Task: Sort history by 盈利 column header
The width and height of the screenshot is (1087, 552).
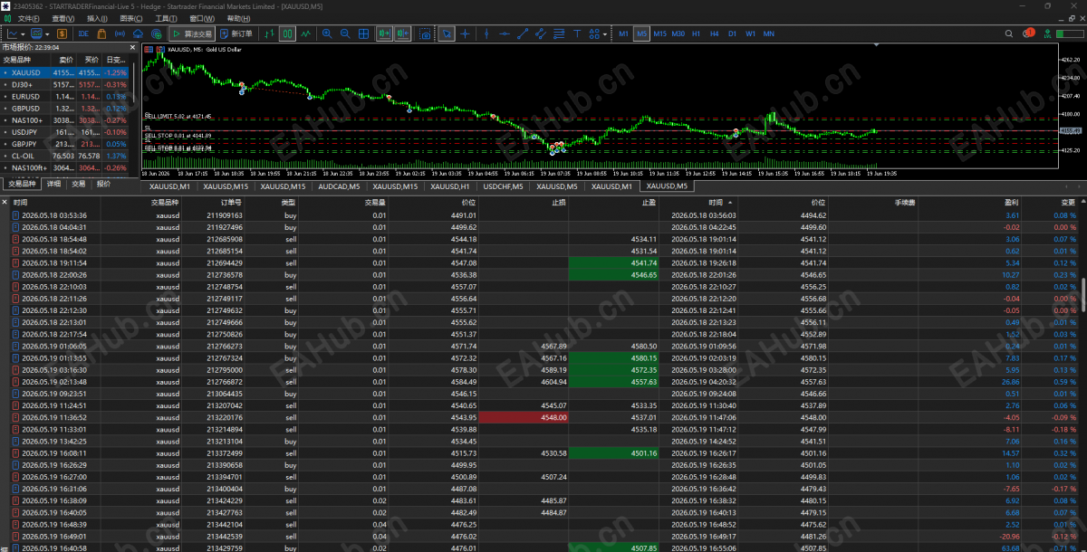Action: pyautogui.click(x=1011, y=203)
